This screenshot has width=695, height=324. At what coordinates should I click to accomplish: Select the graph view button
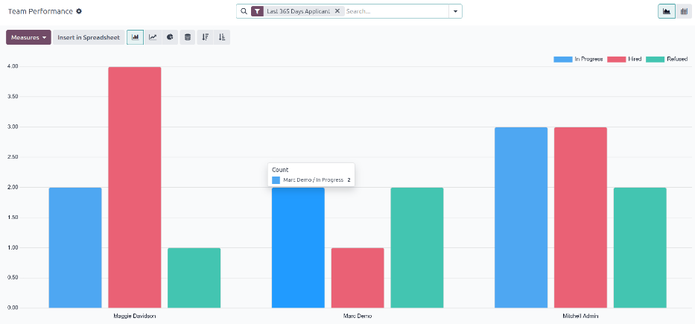click(666, 11)
